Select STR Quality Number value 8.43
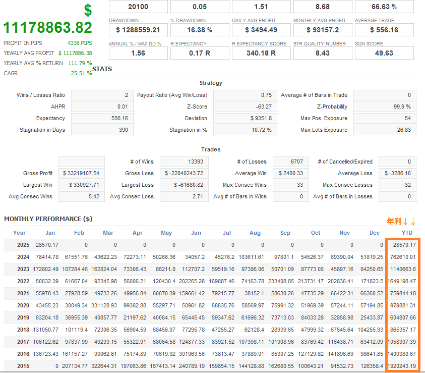Viewport: 425px width, 373px height. coord(323,53)
